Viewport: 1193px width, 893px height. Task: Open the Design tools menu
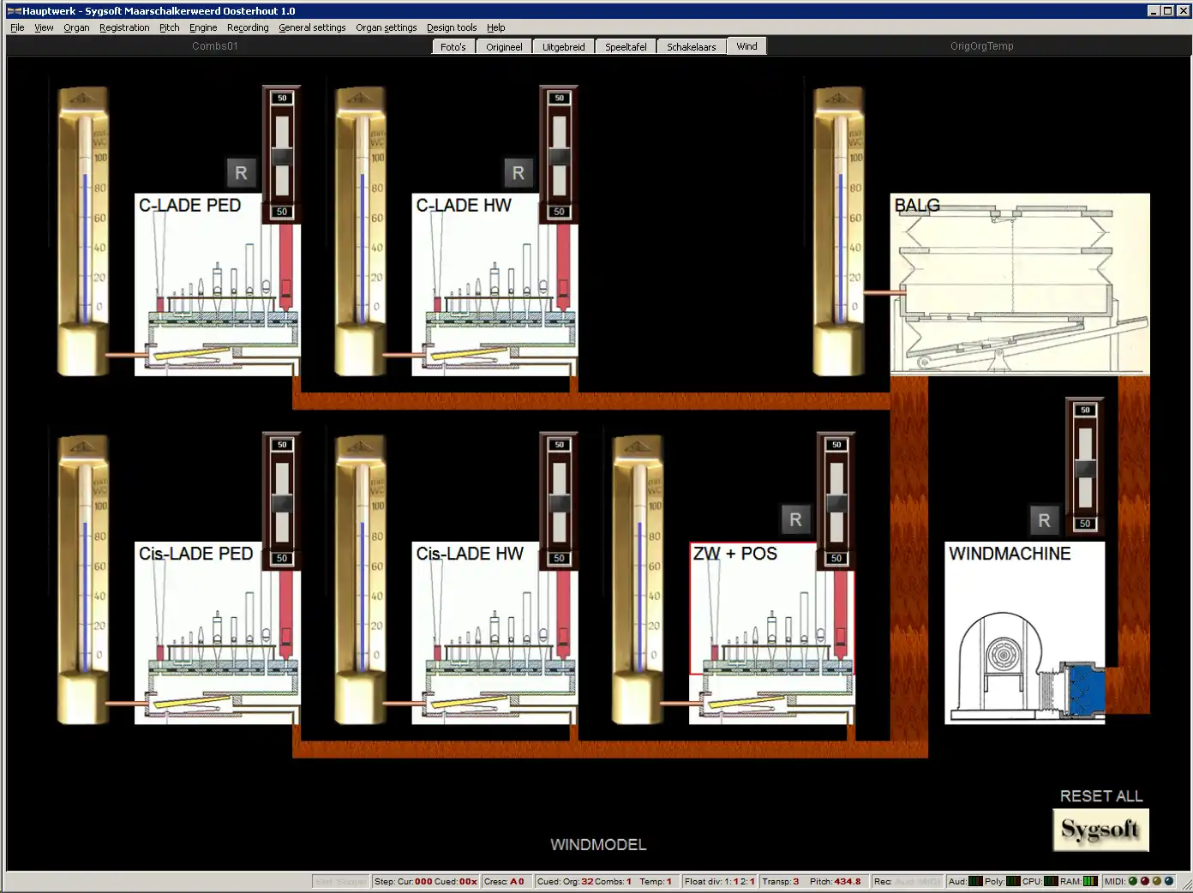click(452, 27)
